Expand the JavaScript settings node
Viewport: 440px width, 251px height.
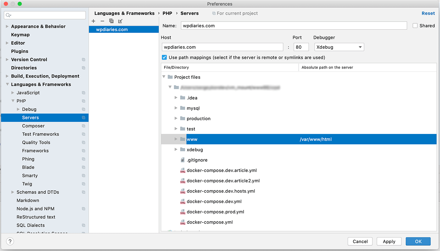point(13,93)
